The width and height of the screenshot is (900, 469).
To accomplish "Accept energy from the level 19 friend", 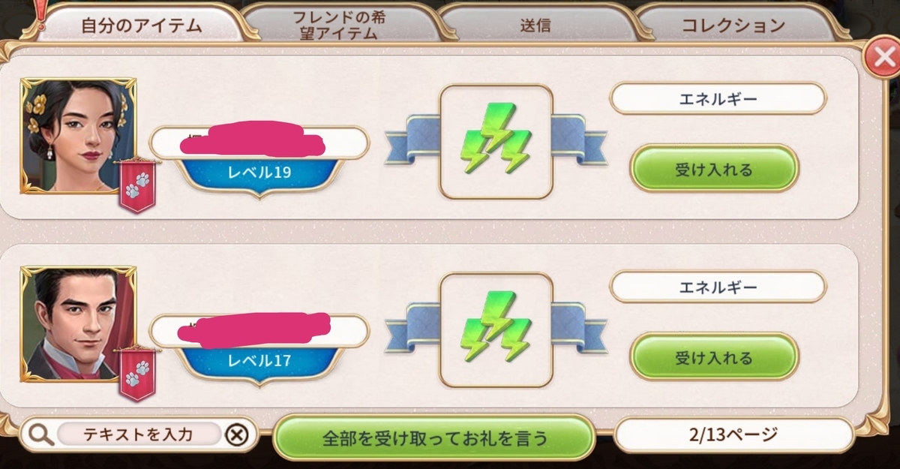I will point(714,169).
